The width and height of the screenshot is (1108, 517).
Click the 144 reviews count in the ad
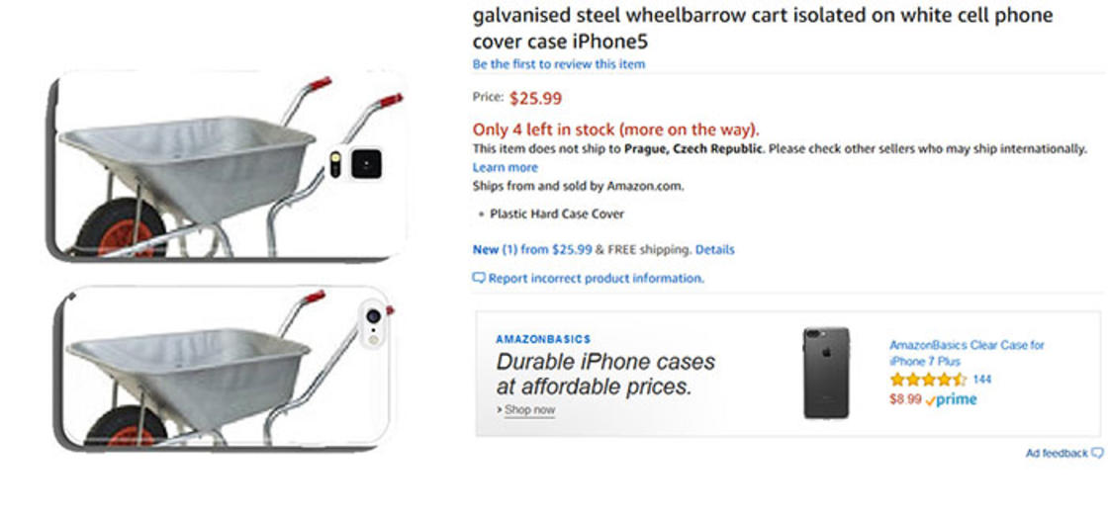click(x=982, y=380)
